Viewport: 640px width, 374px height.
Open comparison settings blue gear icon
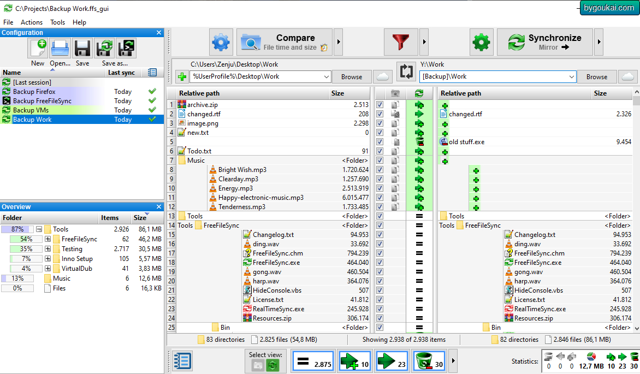coord(221,41)
